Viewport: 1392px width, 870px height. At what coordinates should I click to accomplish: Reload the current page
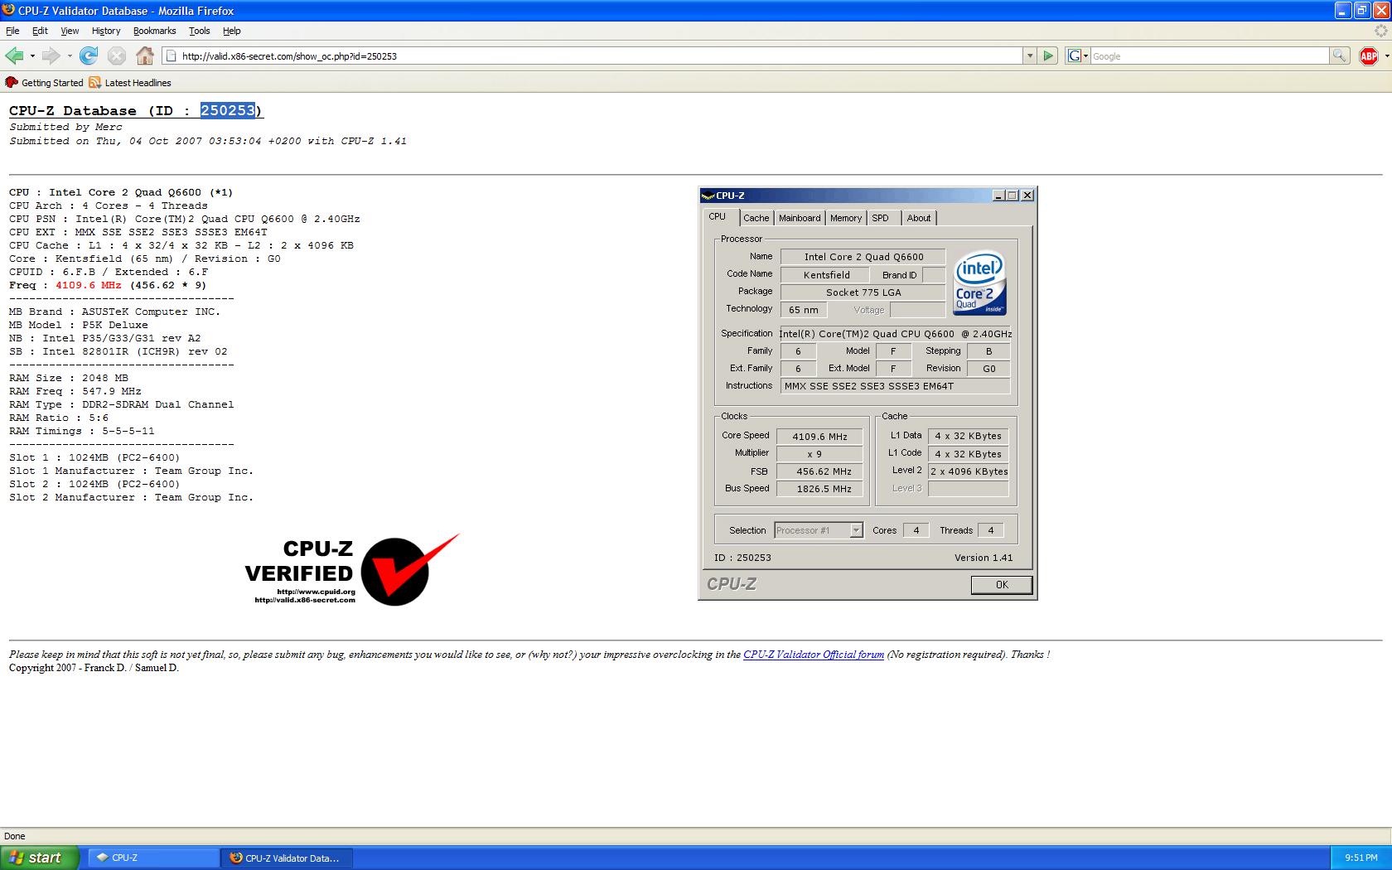pyautogui.click(x=89, y=56)
